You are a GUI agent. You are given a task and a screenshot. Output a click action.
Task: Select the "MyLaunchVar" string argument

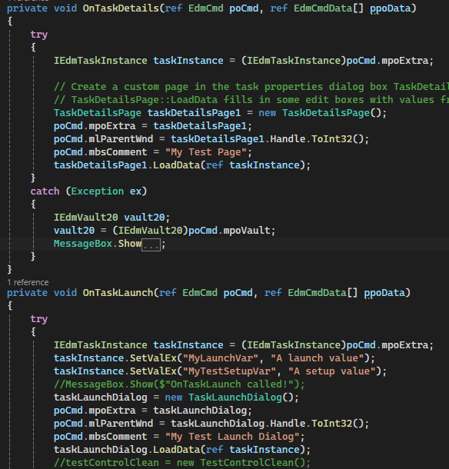(221, 358)
